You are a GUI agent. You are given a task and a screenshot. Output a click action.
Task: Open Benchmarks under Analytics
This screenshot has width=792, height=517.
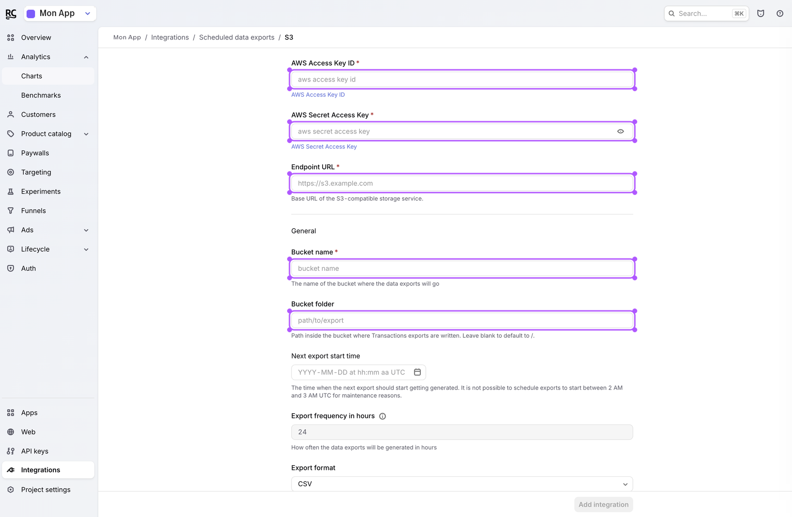[x=48, y=95]
